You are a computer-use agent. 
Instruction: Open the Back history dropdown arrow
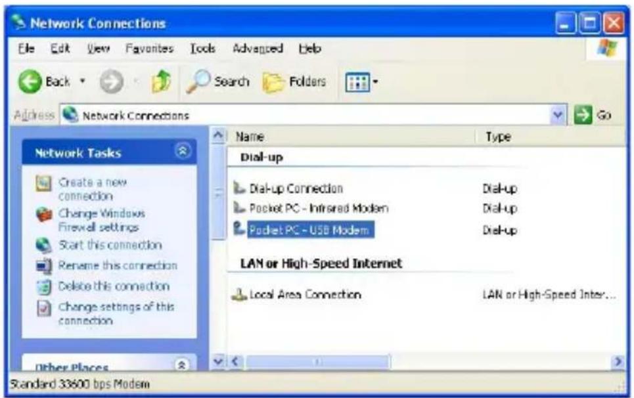pyautogui.click(x=83, y=81)
